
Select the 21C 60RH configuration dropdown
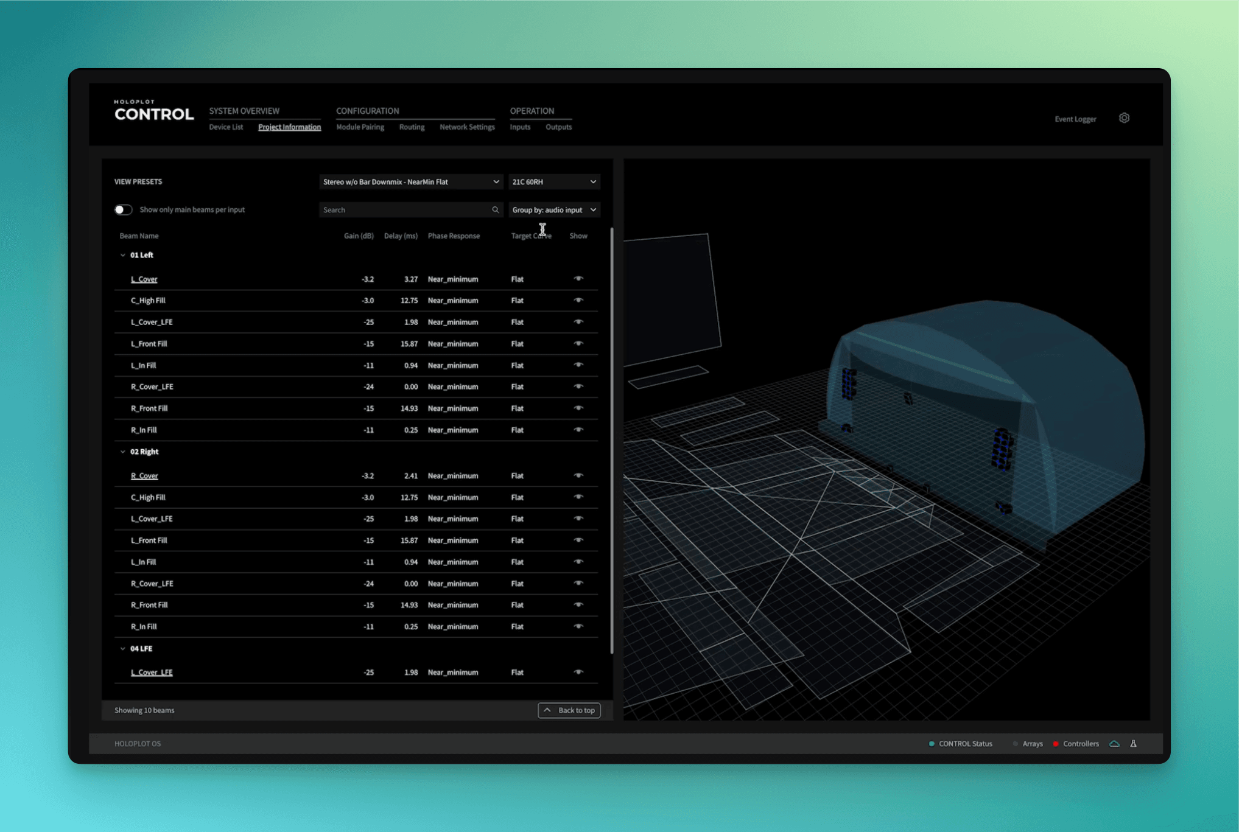click(553, 182)
